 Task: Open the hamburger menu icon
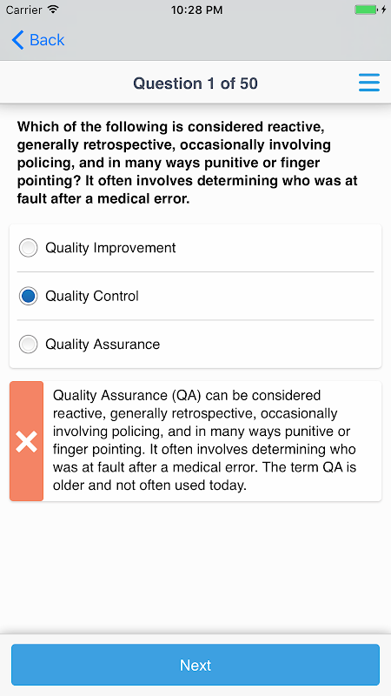pyautogui.click(x=368, y=83)
